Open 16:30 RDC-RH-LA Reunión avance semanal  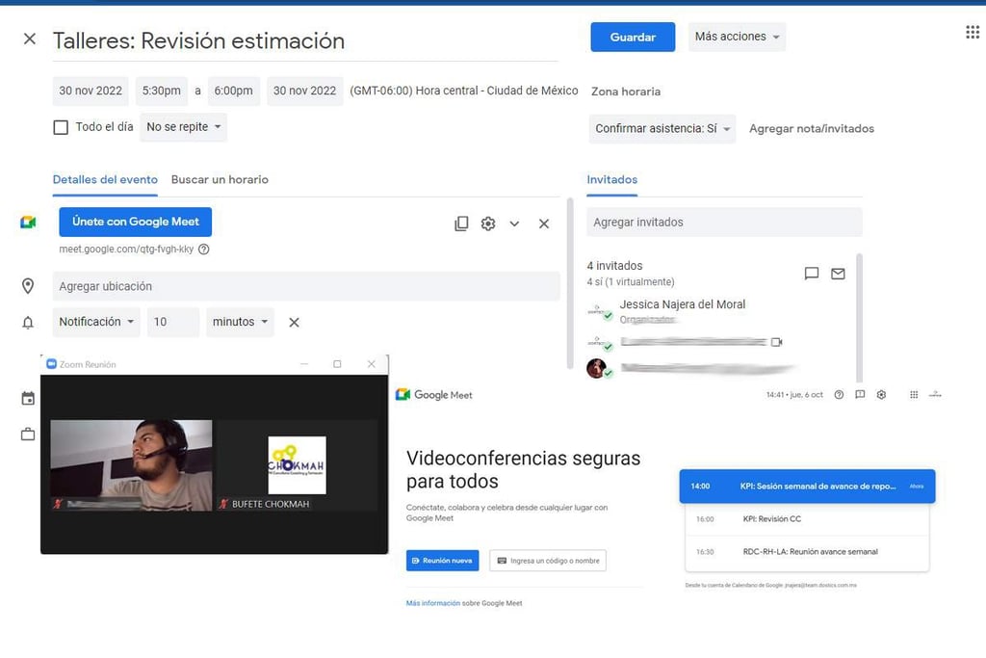click(x=808, y=552)
